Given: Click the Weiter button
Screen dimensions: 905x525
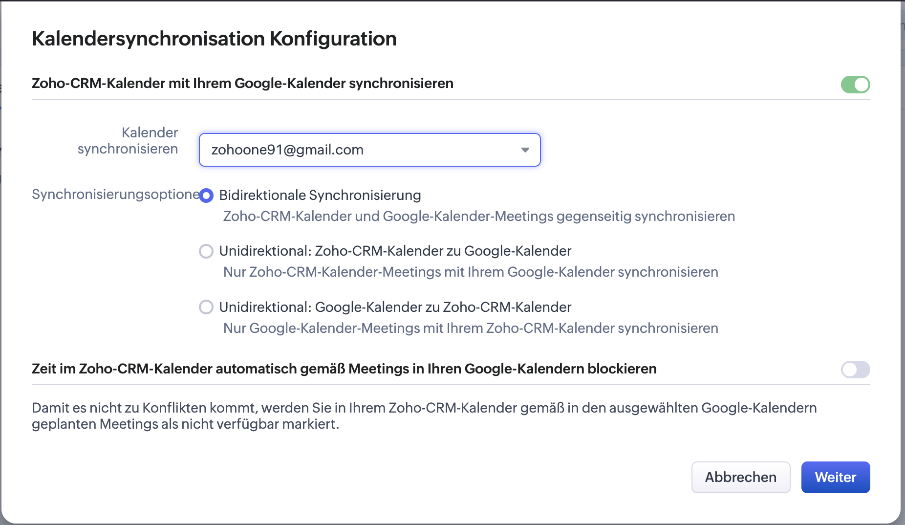Looking at the screenshot, I should [x=836, y=477].
